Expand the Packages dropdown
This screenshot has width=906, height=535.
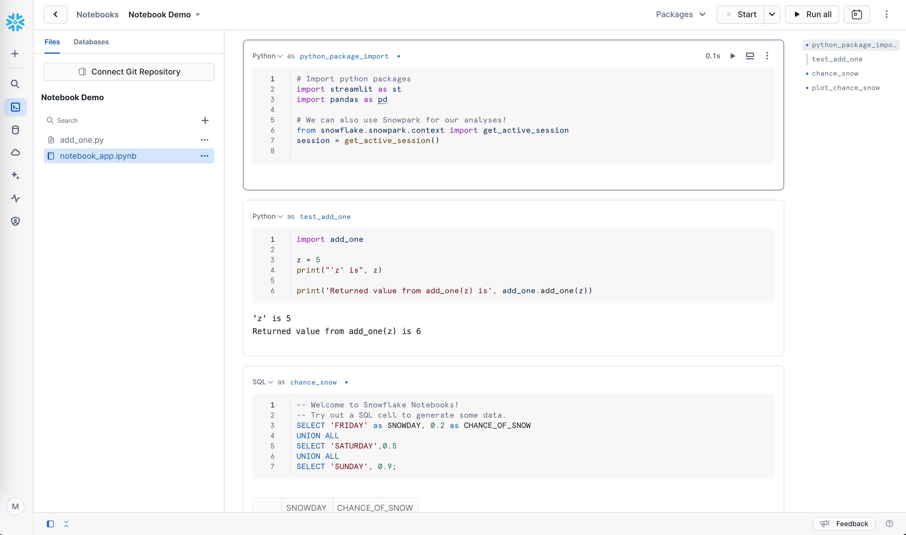pyautogui.click(x=680, y=15)
